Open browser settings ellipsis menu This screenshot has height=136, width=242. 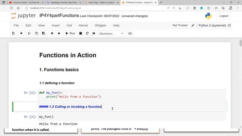pos(237,8)
